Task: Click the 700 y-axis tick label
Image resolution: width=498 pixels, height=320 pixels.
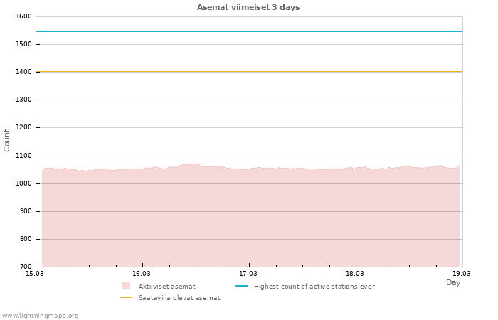Action: click(x=26, y=267)
